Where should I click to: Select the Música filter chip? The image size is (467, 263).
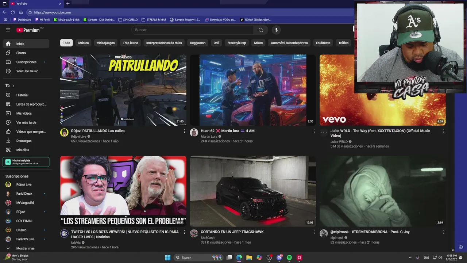(84, 43)
